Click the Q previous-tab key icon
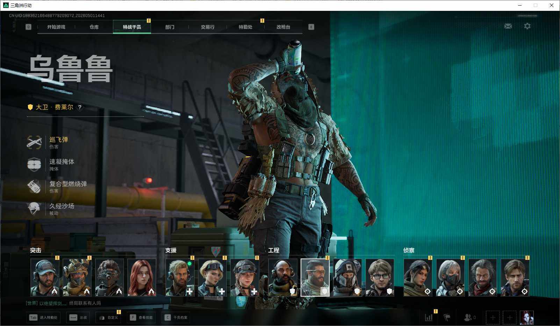The image size is (560, 326). (29, 27)
